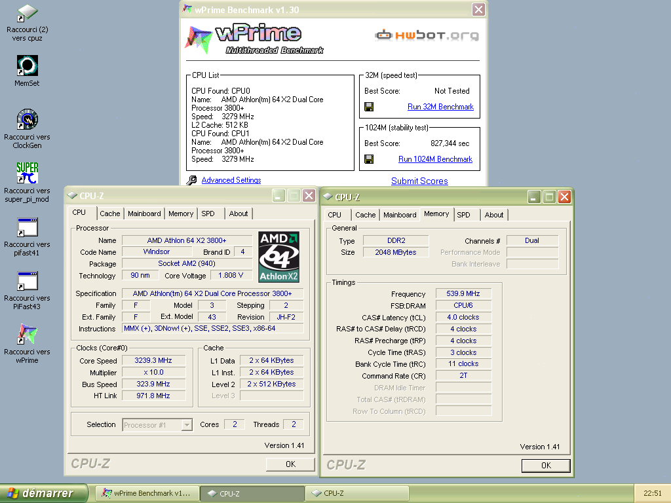Click the FSB:DRAM value CPU/6
Viewport: 671px width, 503px height.
463,305
